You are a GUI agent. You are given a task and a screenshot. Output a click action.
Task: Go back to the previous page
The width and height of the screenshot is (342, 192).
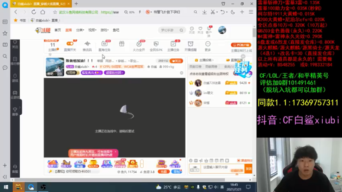16,12
